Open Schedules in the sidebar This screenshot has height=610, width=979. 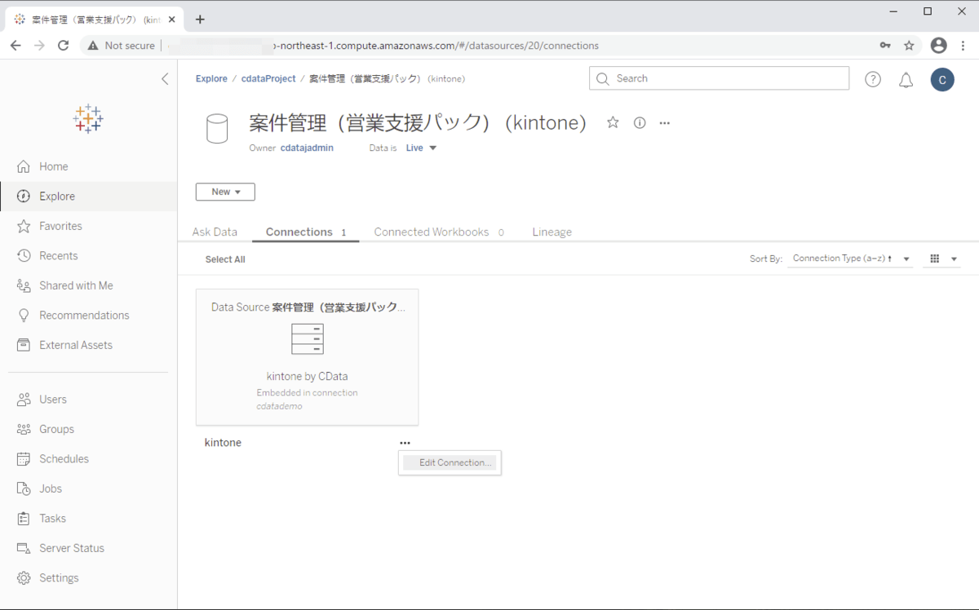88,459
